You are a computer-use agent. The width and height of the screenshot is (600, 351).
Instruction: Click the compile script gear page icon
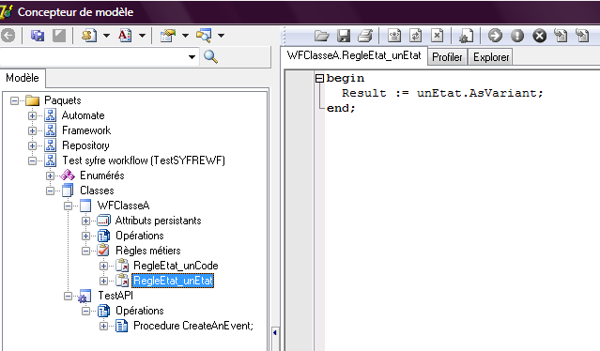[466, 36]
